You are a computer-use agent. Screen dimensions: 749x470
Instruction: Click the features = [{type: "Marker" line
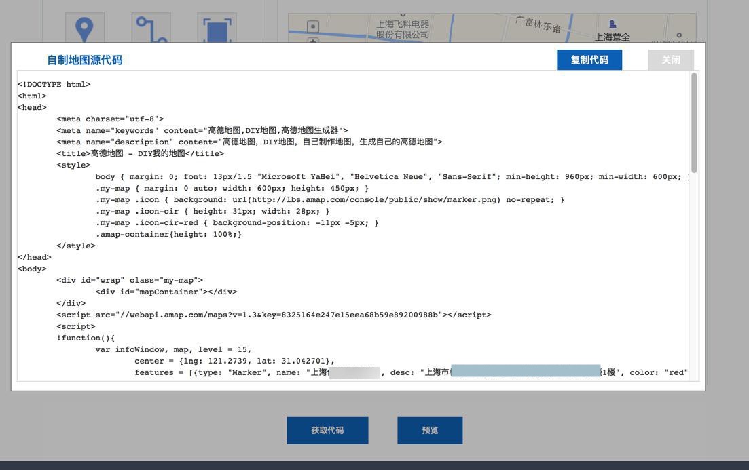411,372
